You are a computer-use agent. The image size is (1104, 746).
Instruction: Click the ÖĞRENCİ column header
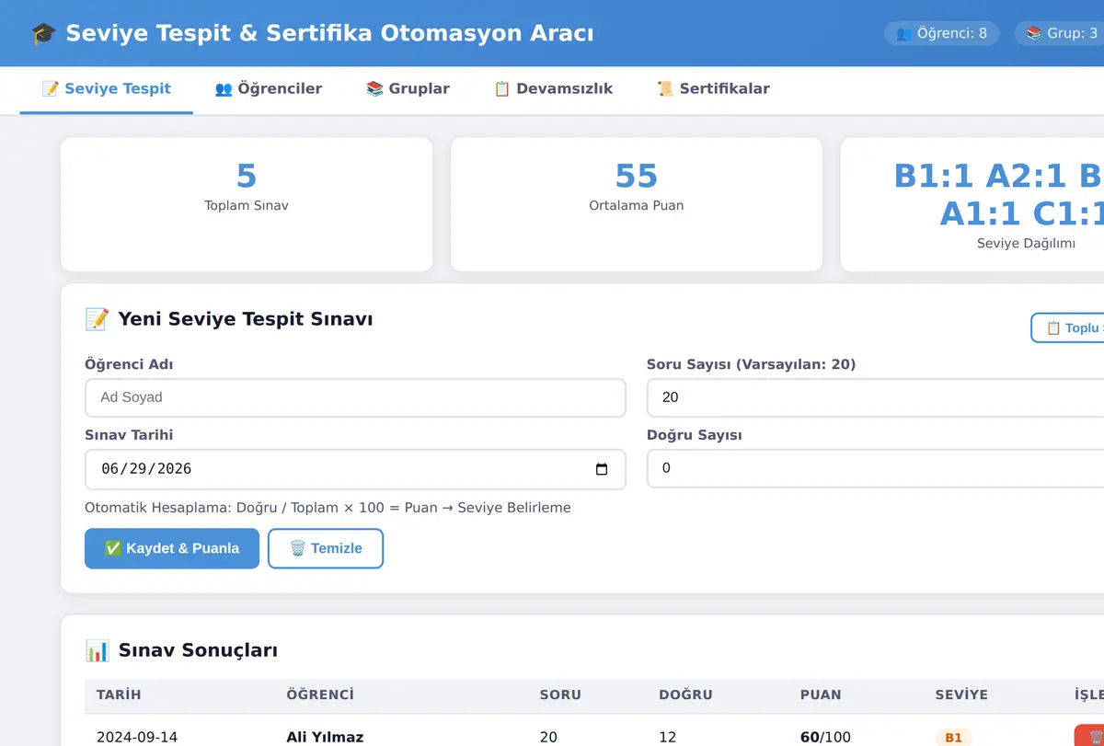320,695
